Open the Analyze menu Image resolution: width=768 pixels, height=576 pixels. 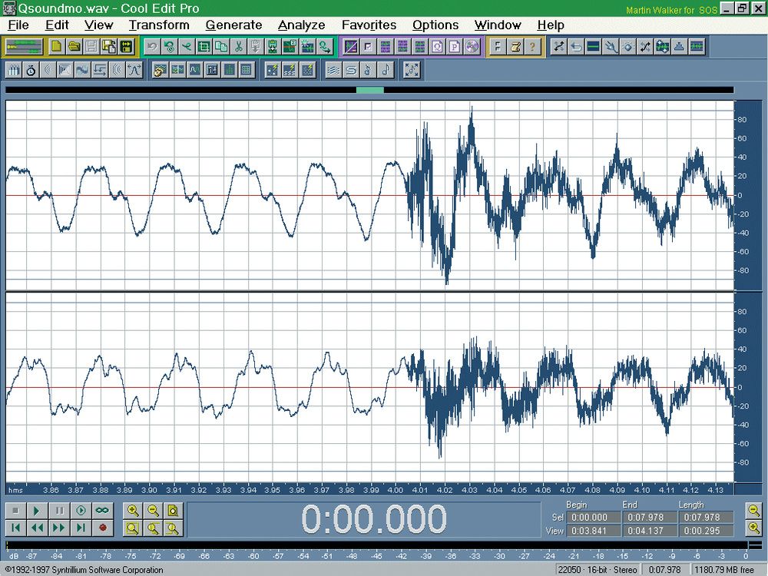coord(301,25)
